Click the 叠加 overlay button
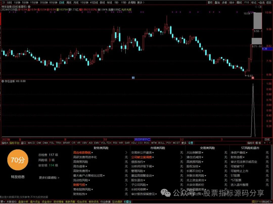Viewport: 273px width, 204px height. click(x=217, y=3)
